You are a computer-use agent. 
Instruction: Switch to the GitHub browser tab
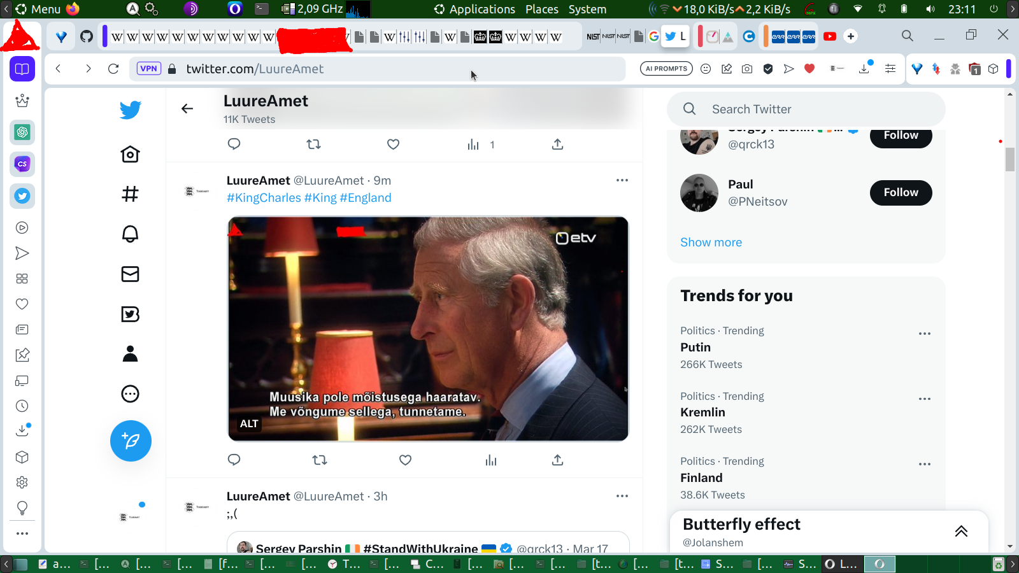pos(87,36)
